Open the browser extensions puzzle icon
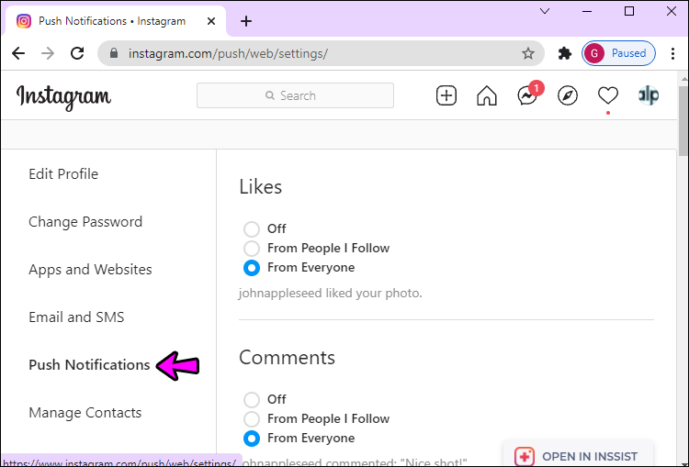 564,53
